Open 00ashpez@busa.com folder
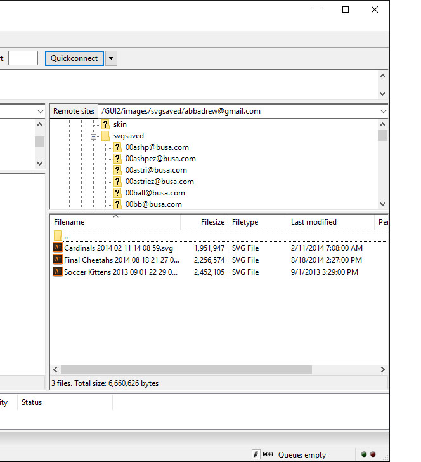The height and width of the screenshot is (462, 421). point(160,159)
